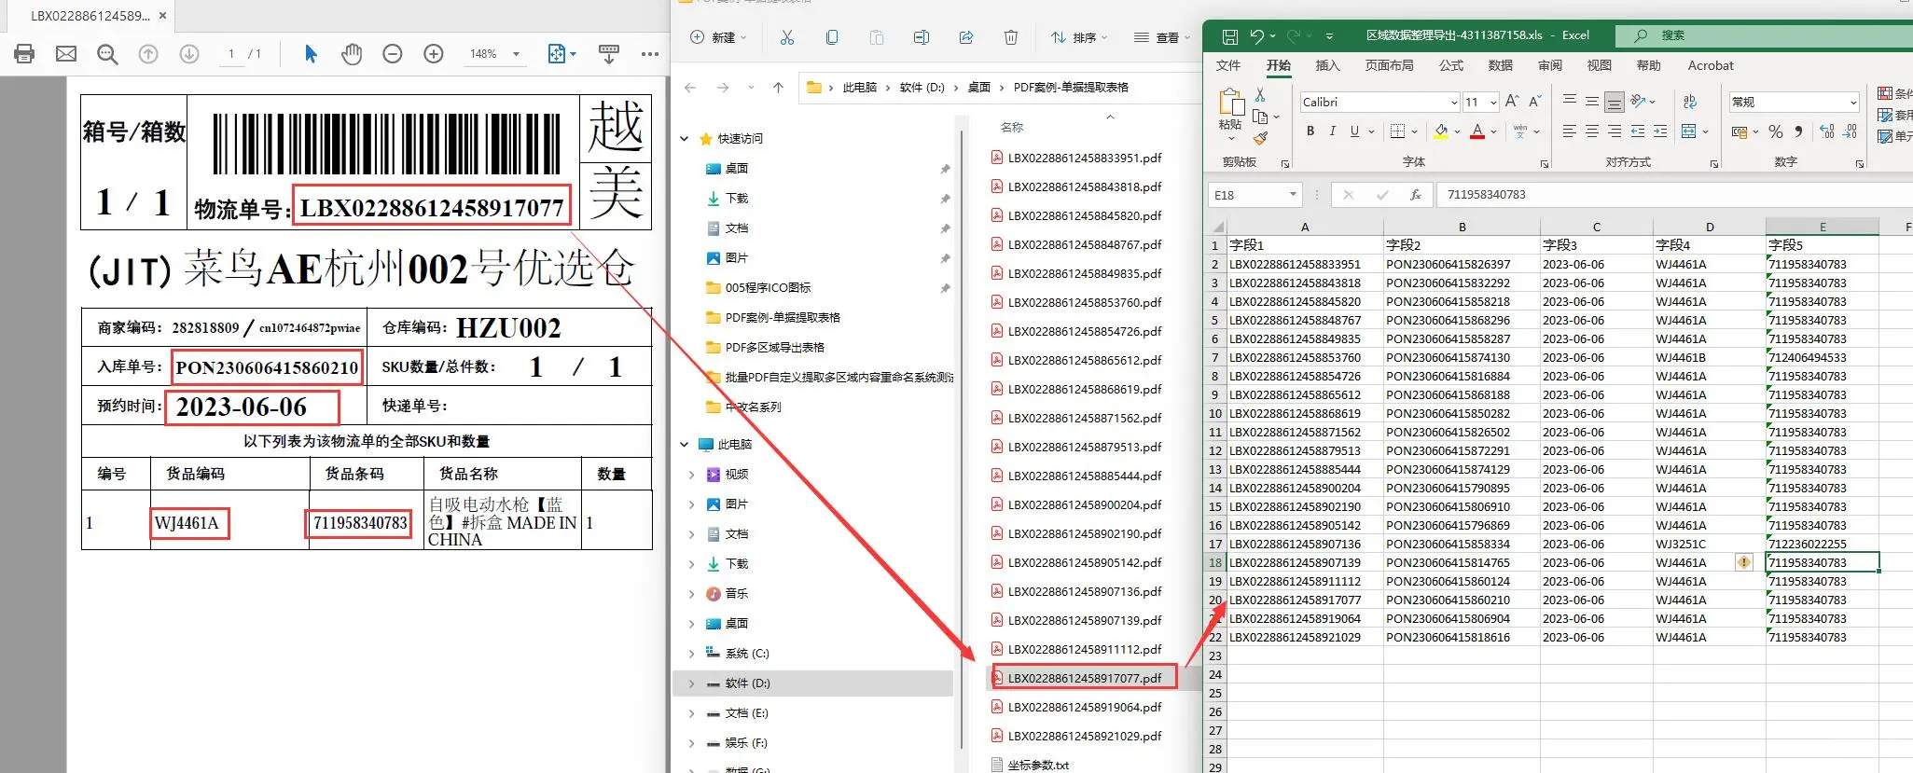Toggle the bottom align button in Excel
The height and width of the screenshot is (773, 1913).
[x=1615, y=102]
